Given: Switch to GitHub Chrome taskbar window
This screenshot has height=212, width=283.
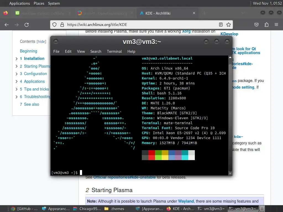Looking at the screenshot, I should [x=24, y=209].
